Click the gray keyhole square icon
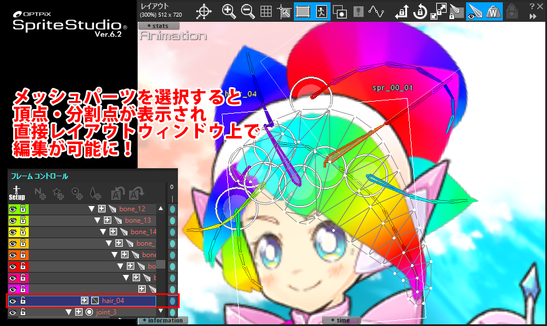Screen dimensions: 547x326 [358, 11]
